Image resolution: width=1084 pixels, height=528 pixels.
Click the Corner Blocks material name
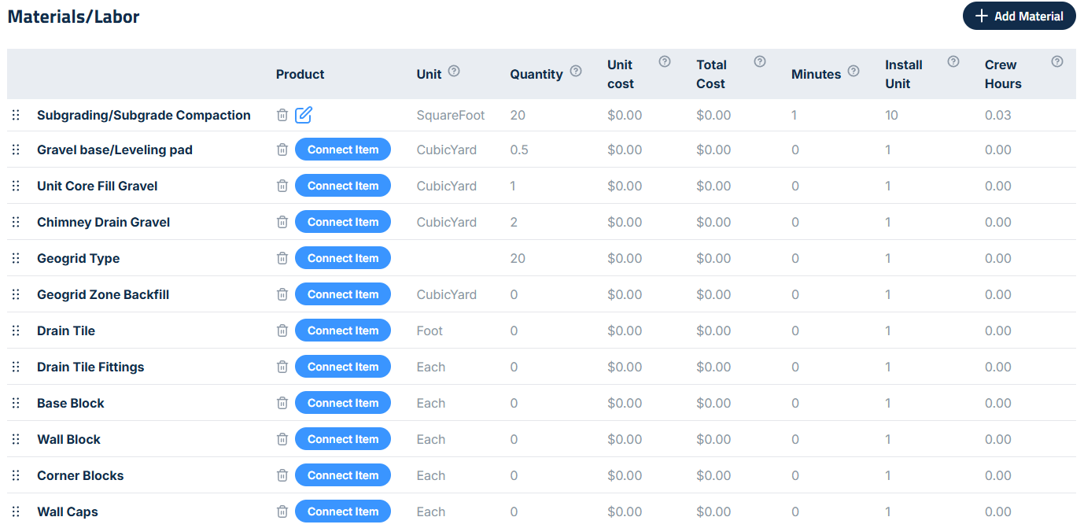coord(80,475)
